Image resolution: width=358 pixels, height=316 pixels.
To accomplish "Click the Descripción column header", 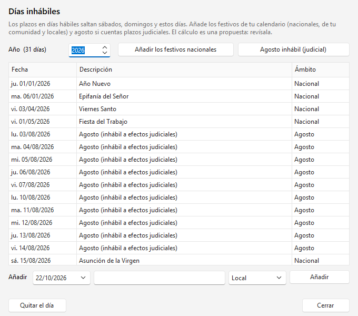I will pos(184,70).
